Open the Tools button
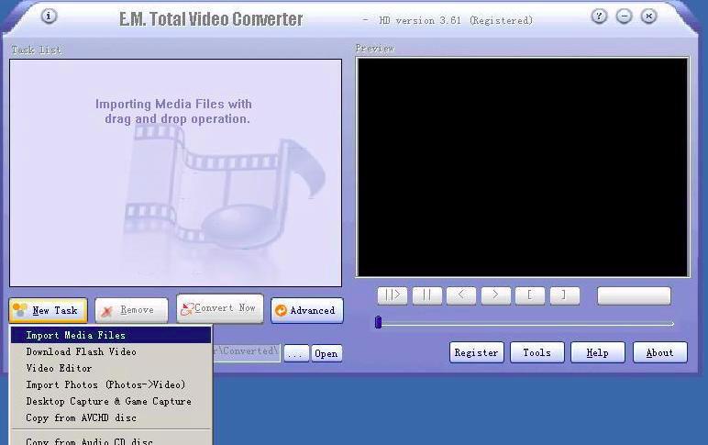Screen dimensions: 708x445 click(x=537, y=352)
